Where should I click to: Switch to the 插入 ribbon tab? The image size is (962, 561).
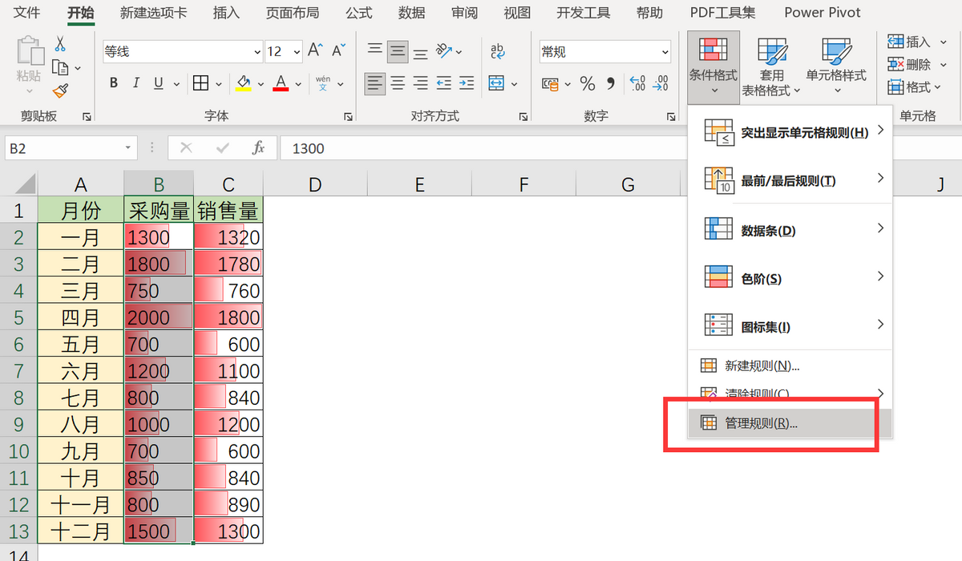pos(226,13)
